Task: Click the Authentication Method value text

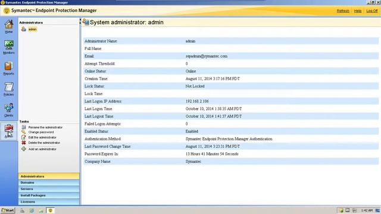Action: 229,139
